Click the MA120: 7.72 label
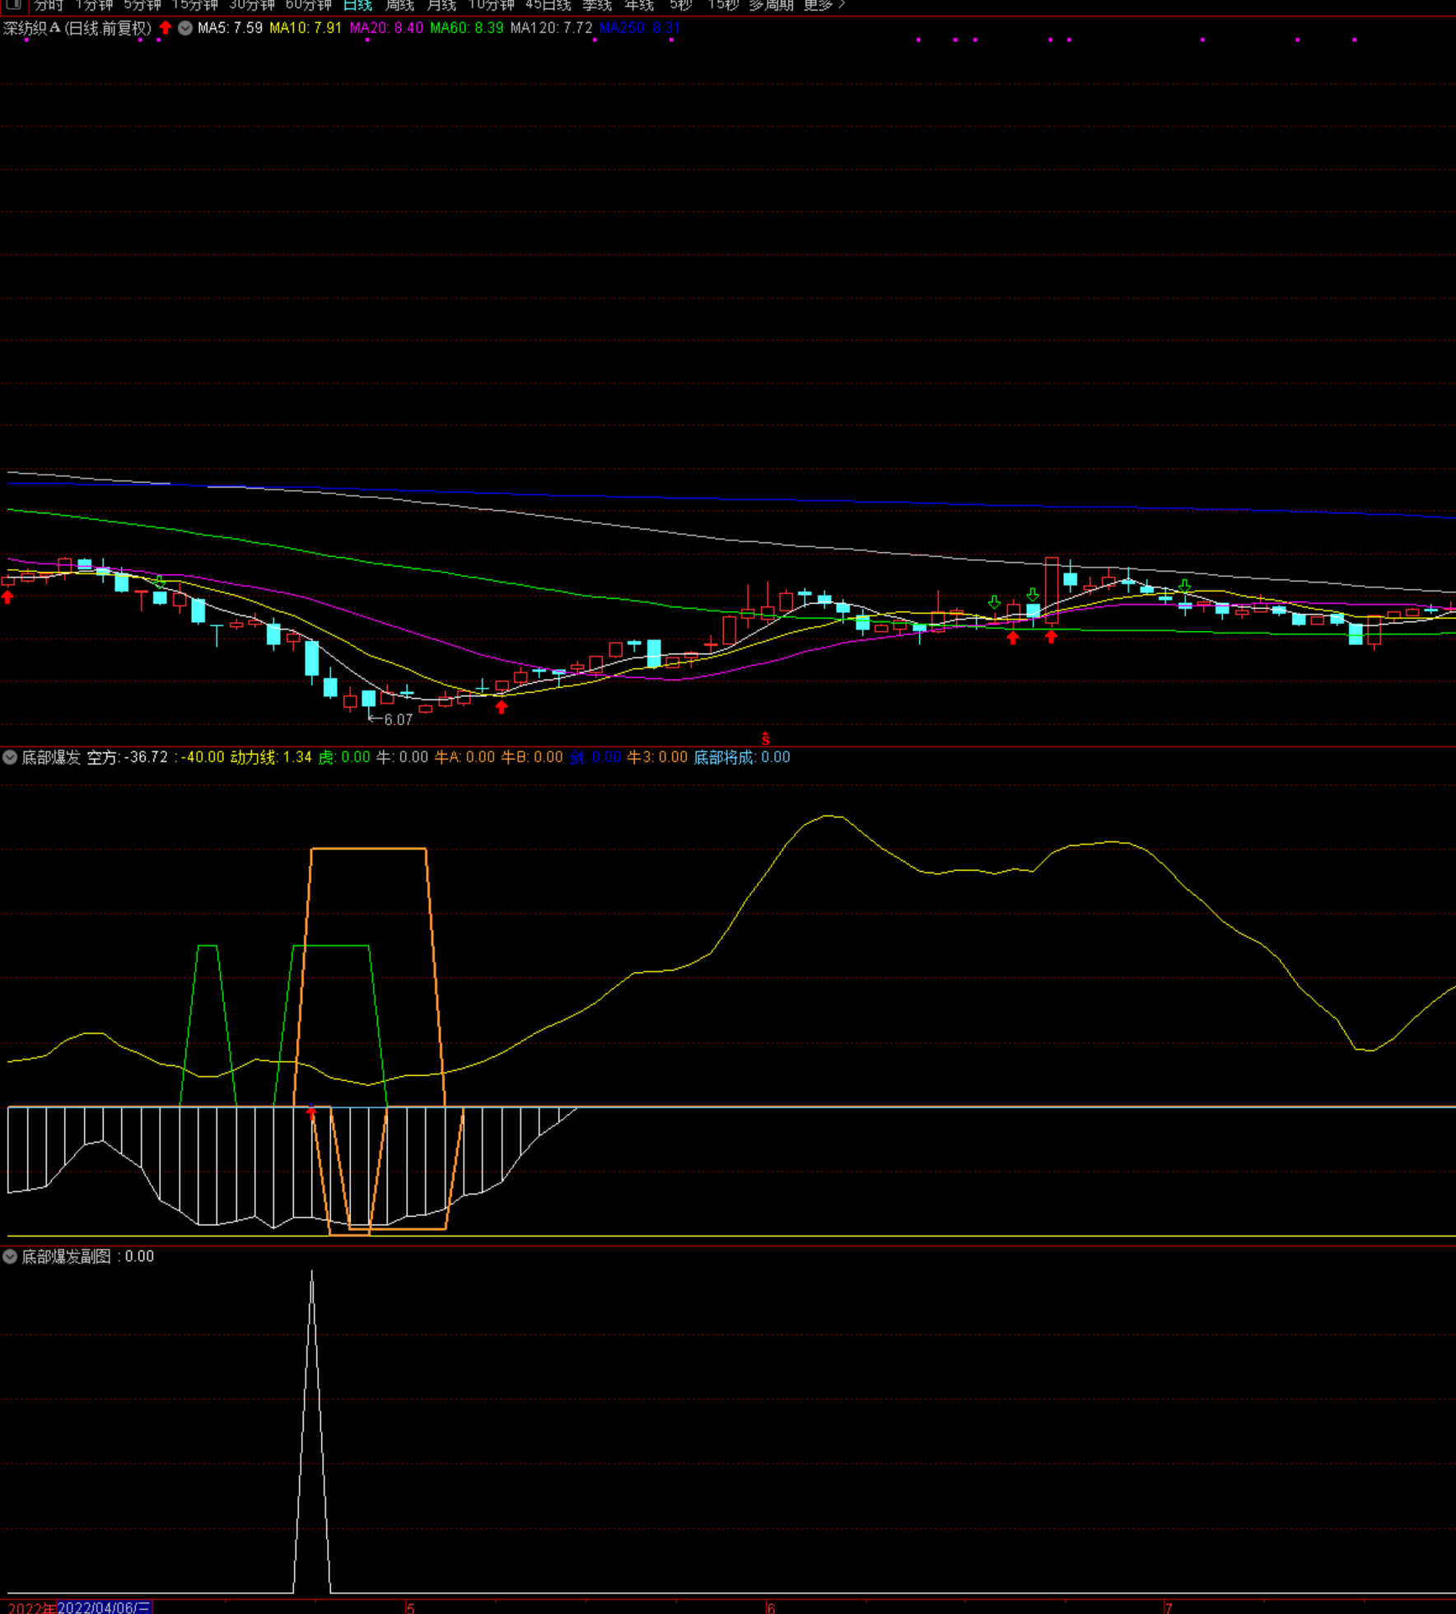The image size is (1456, 1614). coord(551,28)
